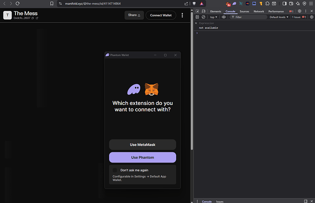Open the "top" JavaScript context dropdown
Image resolution: width=315 pixels, height=203 pixels.
point(213,17)
